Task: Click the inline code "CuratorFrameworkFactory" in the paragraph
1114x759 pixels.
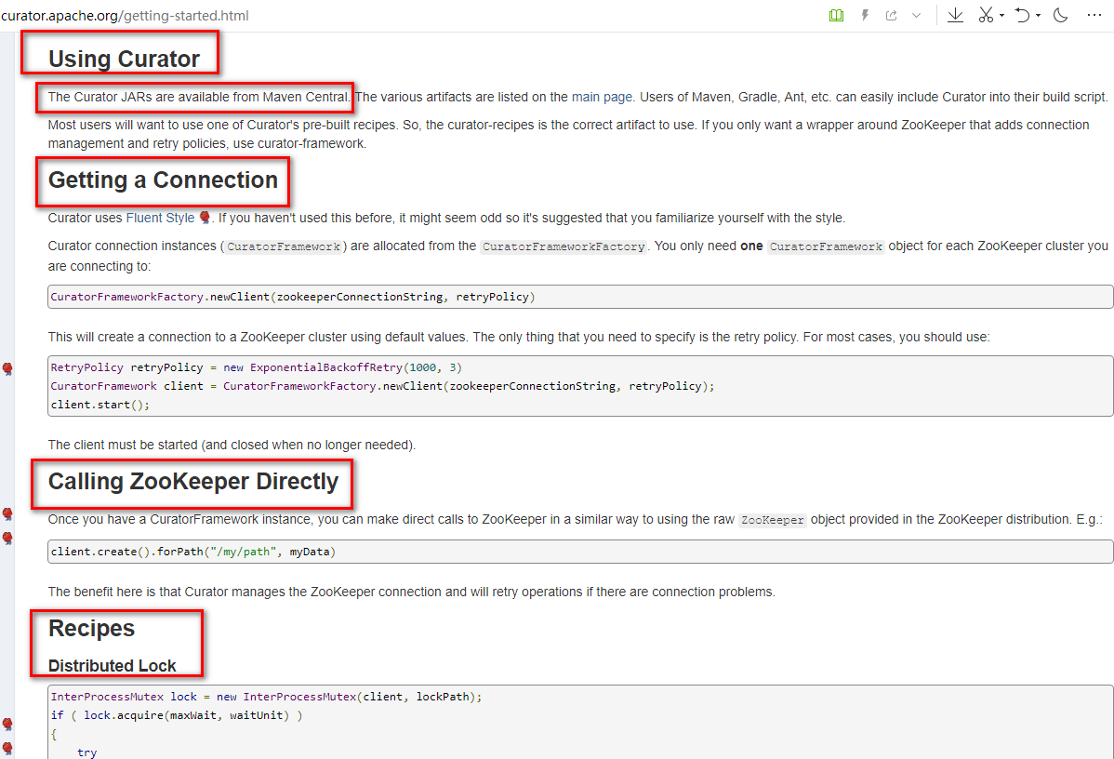Action: click(564, 246)
